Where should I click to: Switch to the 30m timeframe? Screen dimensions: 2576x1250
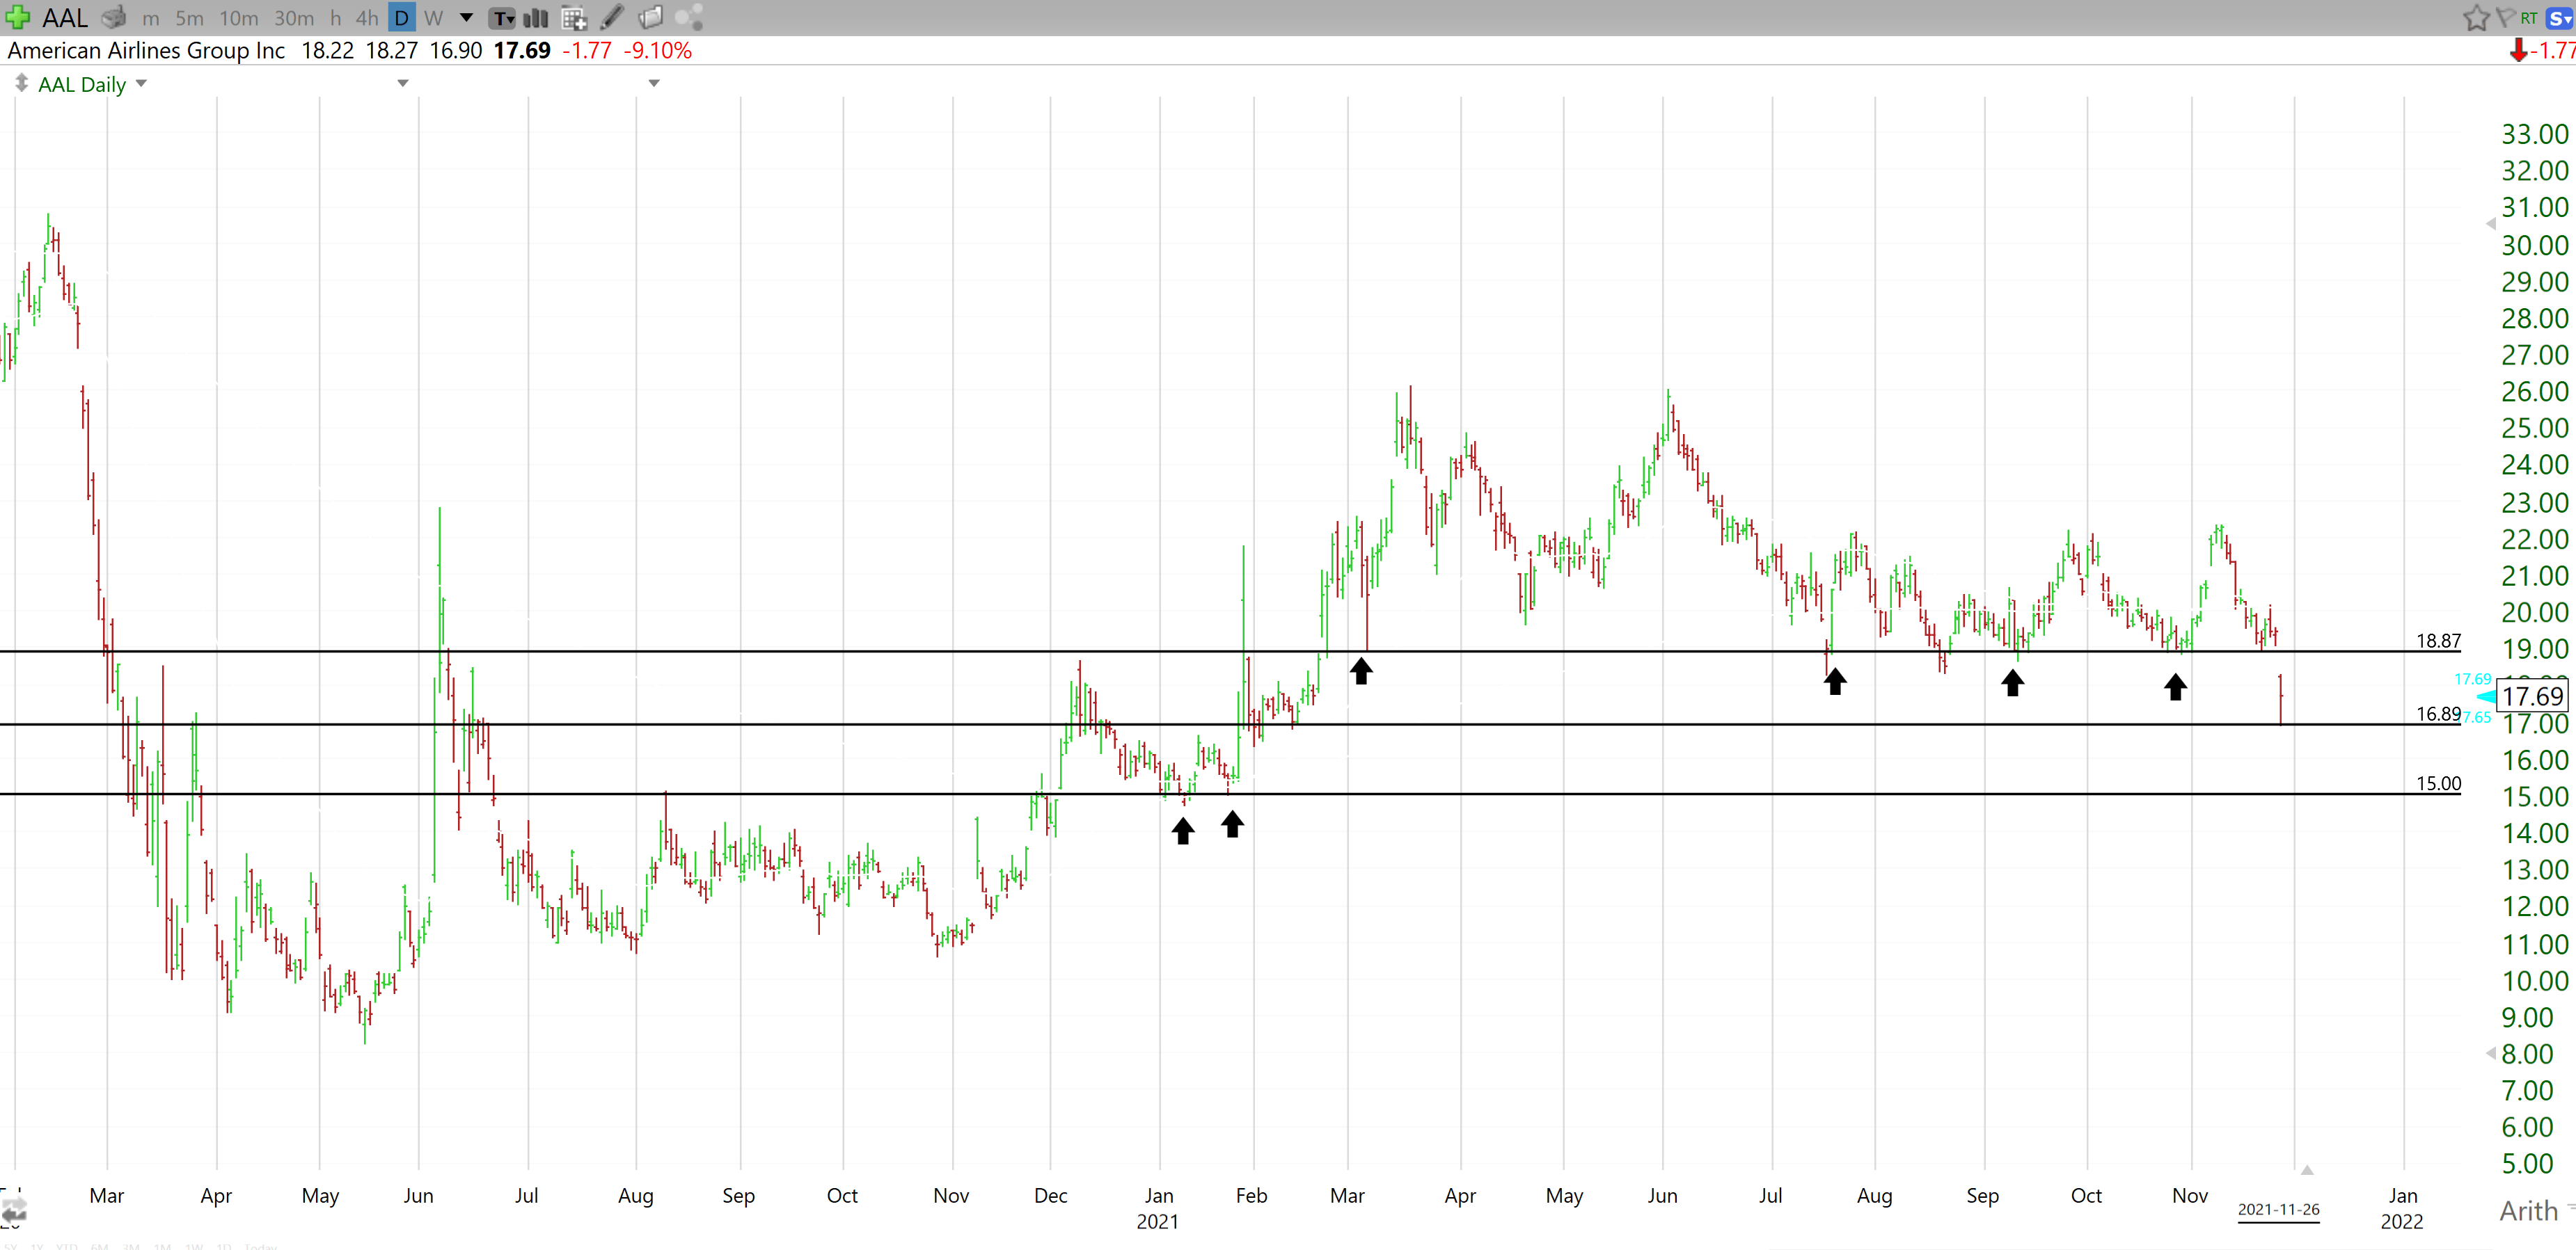coord(294,17)
